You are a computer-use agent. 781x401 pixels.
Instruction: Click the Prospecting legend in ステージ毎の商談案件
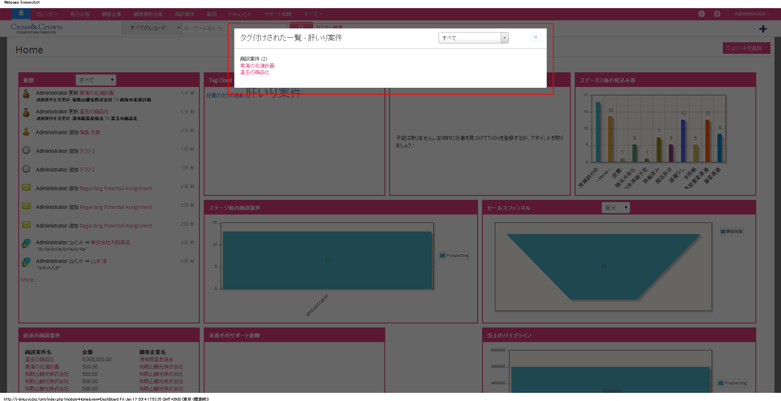click(x=454, y=256)
